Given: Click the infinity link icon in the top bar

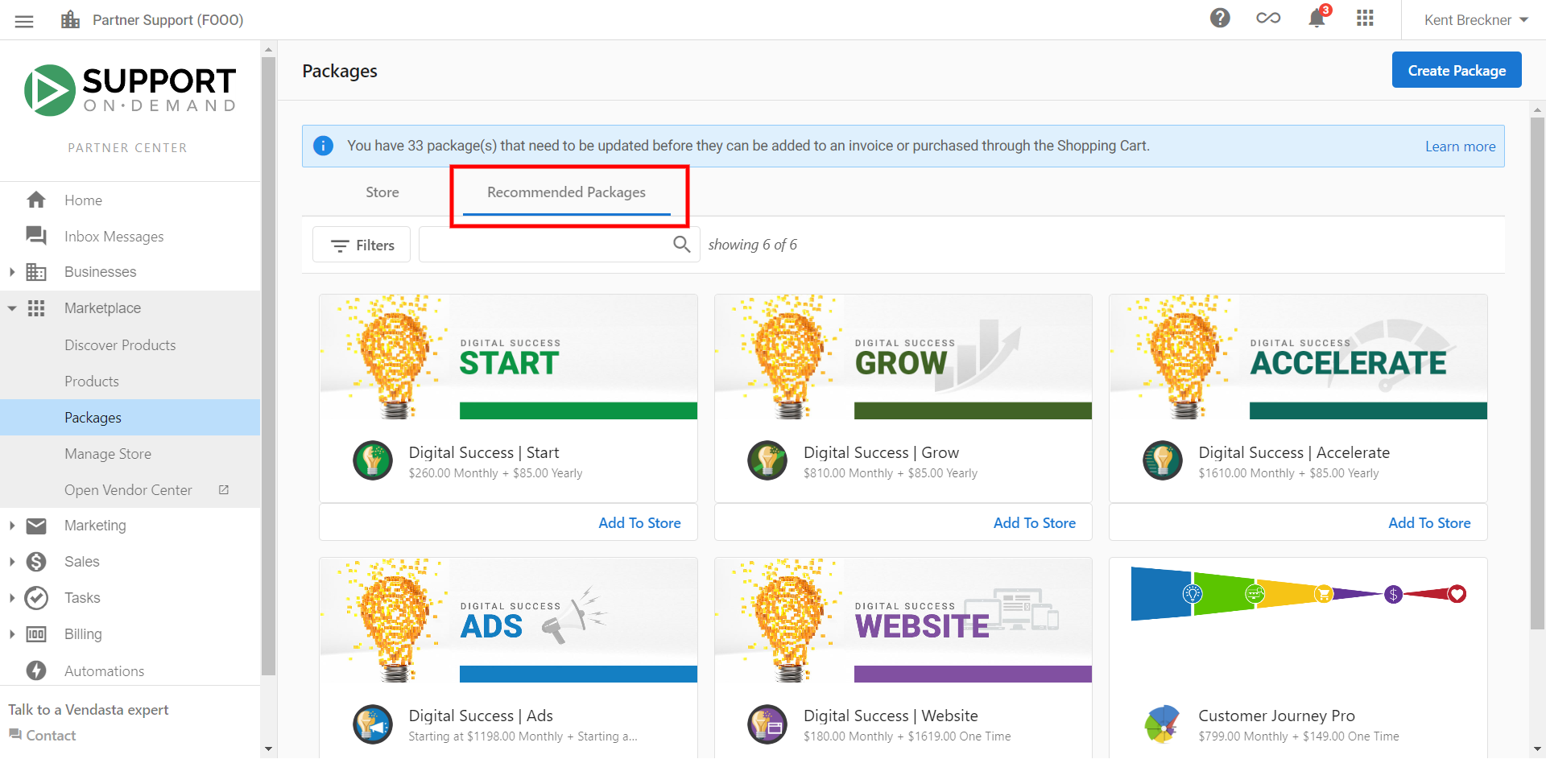Looking at the screenshot, I should click(1268, 18).
